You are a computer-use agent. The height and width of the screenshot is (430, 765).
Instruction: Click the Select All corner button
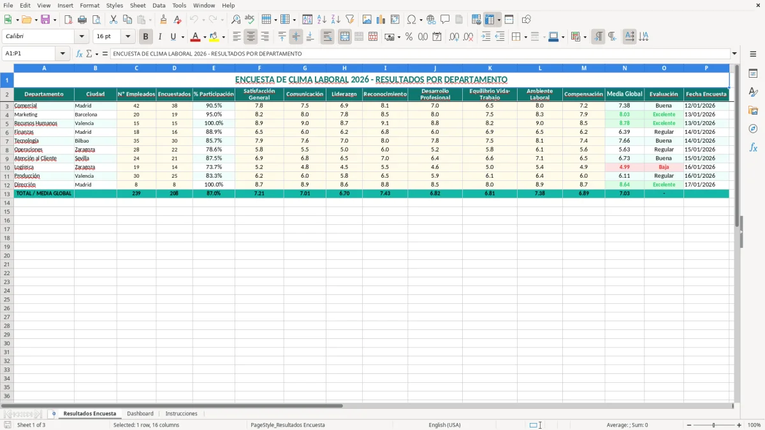coord(6,68)
